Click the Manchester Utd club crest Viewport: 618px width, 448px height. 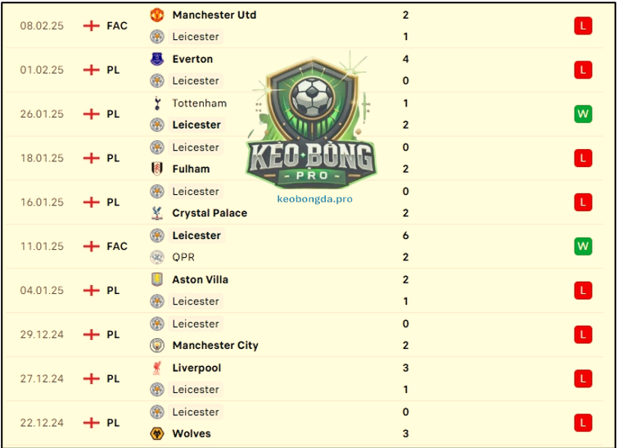tap(157, 15)
